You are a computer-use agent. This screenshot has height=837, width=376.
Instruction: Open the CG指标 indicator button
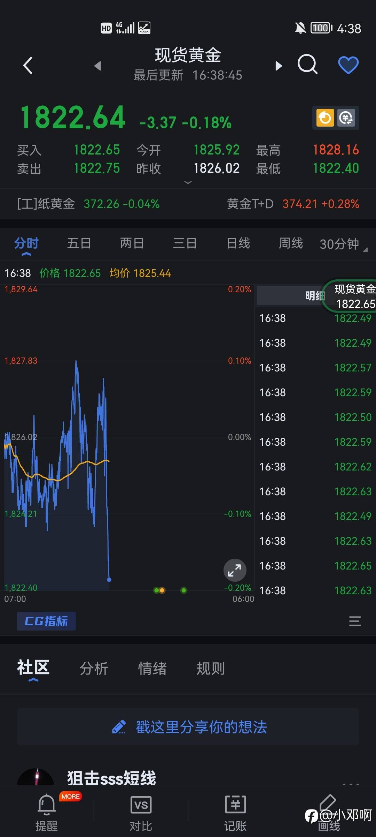click(46, 621)
